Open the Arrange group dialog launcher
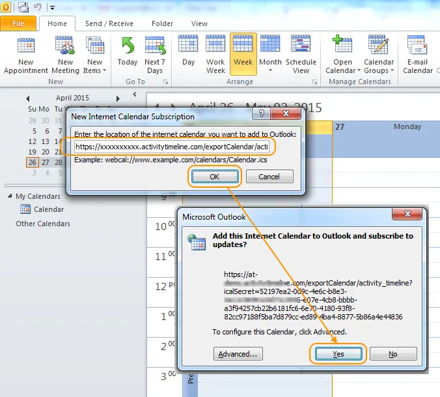Screen dimensions: 440x397 (314, 81)
